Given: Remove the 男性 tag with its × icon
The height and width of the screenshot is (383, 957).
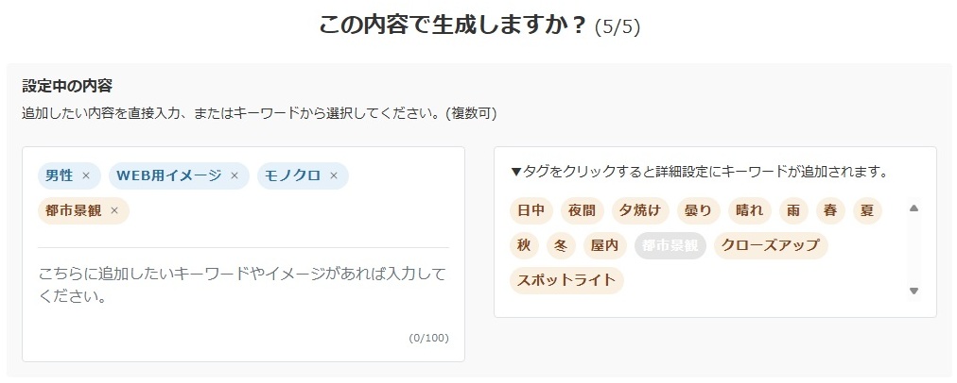Looking at the screenshot, I should click(86, 175).
